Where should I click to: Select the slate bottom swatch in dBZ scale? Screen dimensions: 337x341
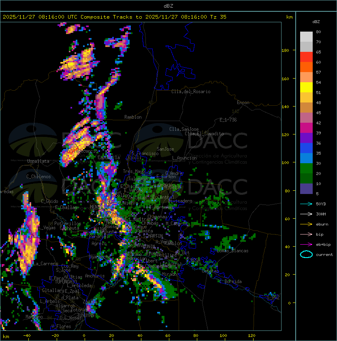click(306, 189)
